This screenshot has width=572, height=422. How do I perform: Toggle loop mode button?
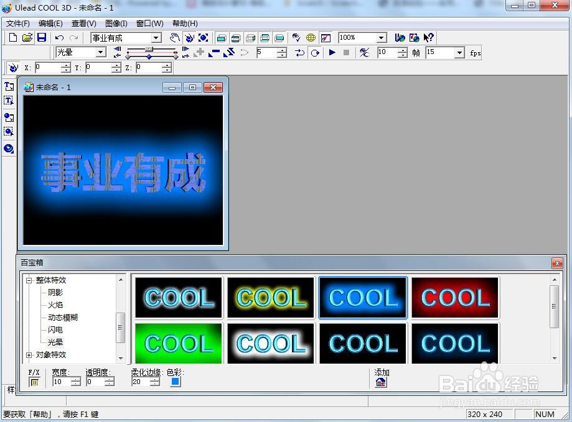(x=315, y=53)
